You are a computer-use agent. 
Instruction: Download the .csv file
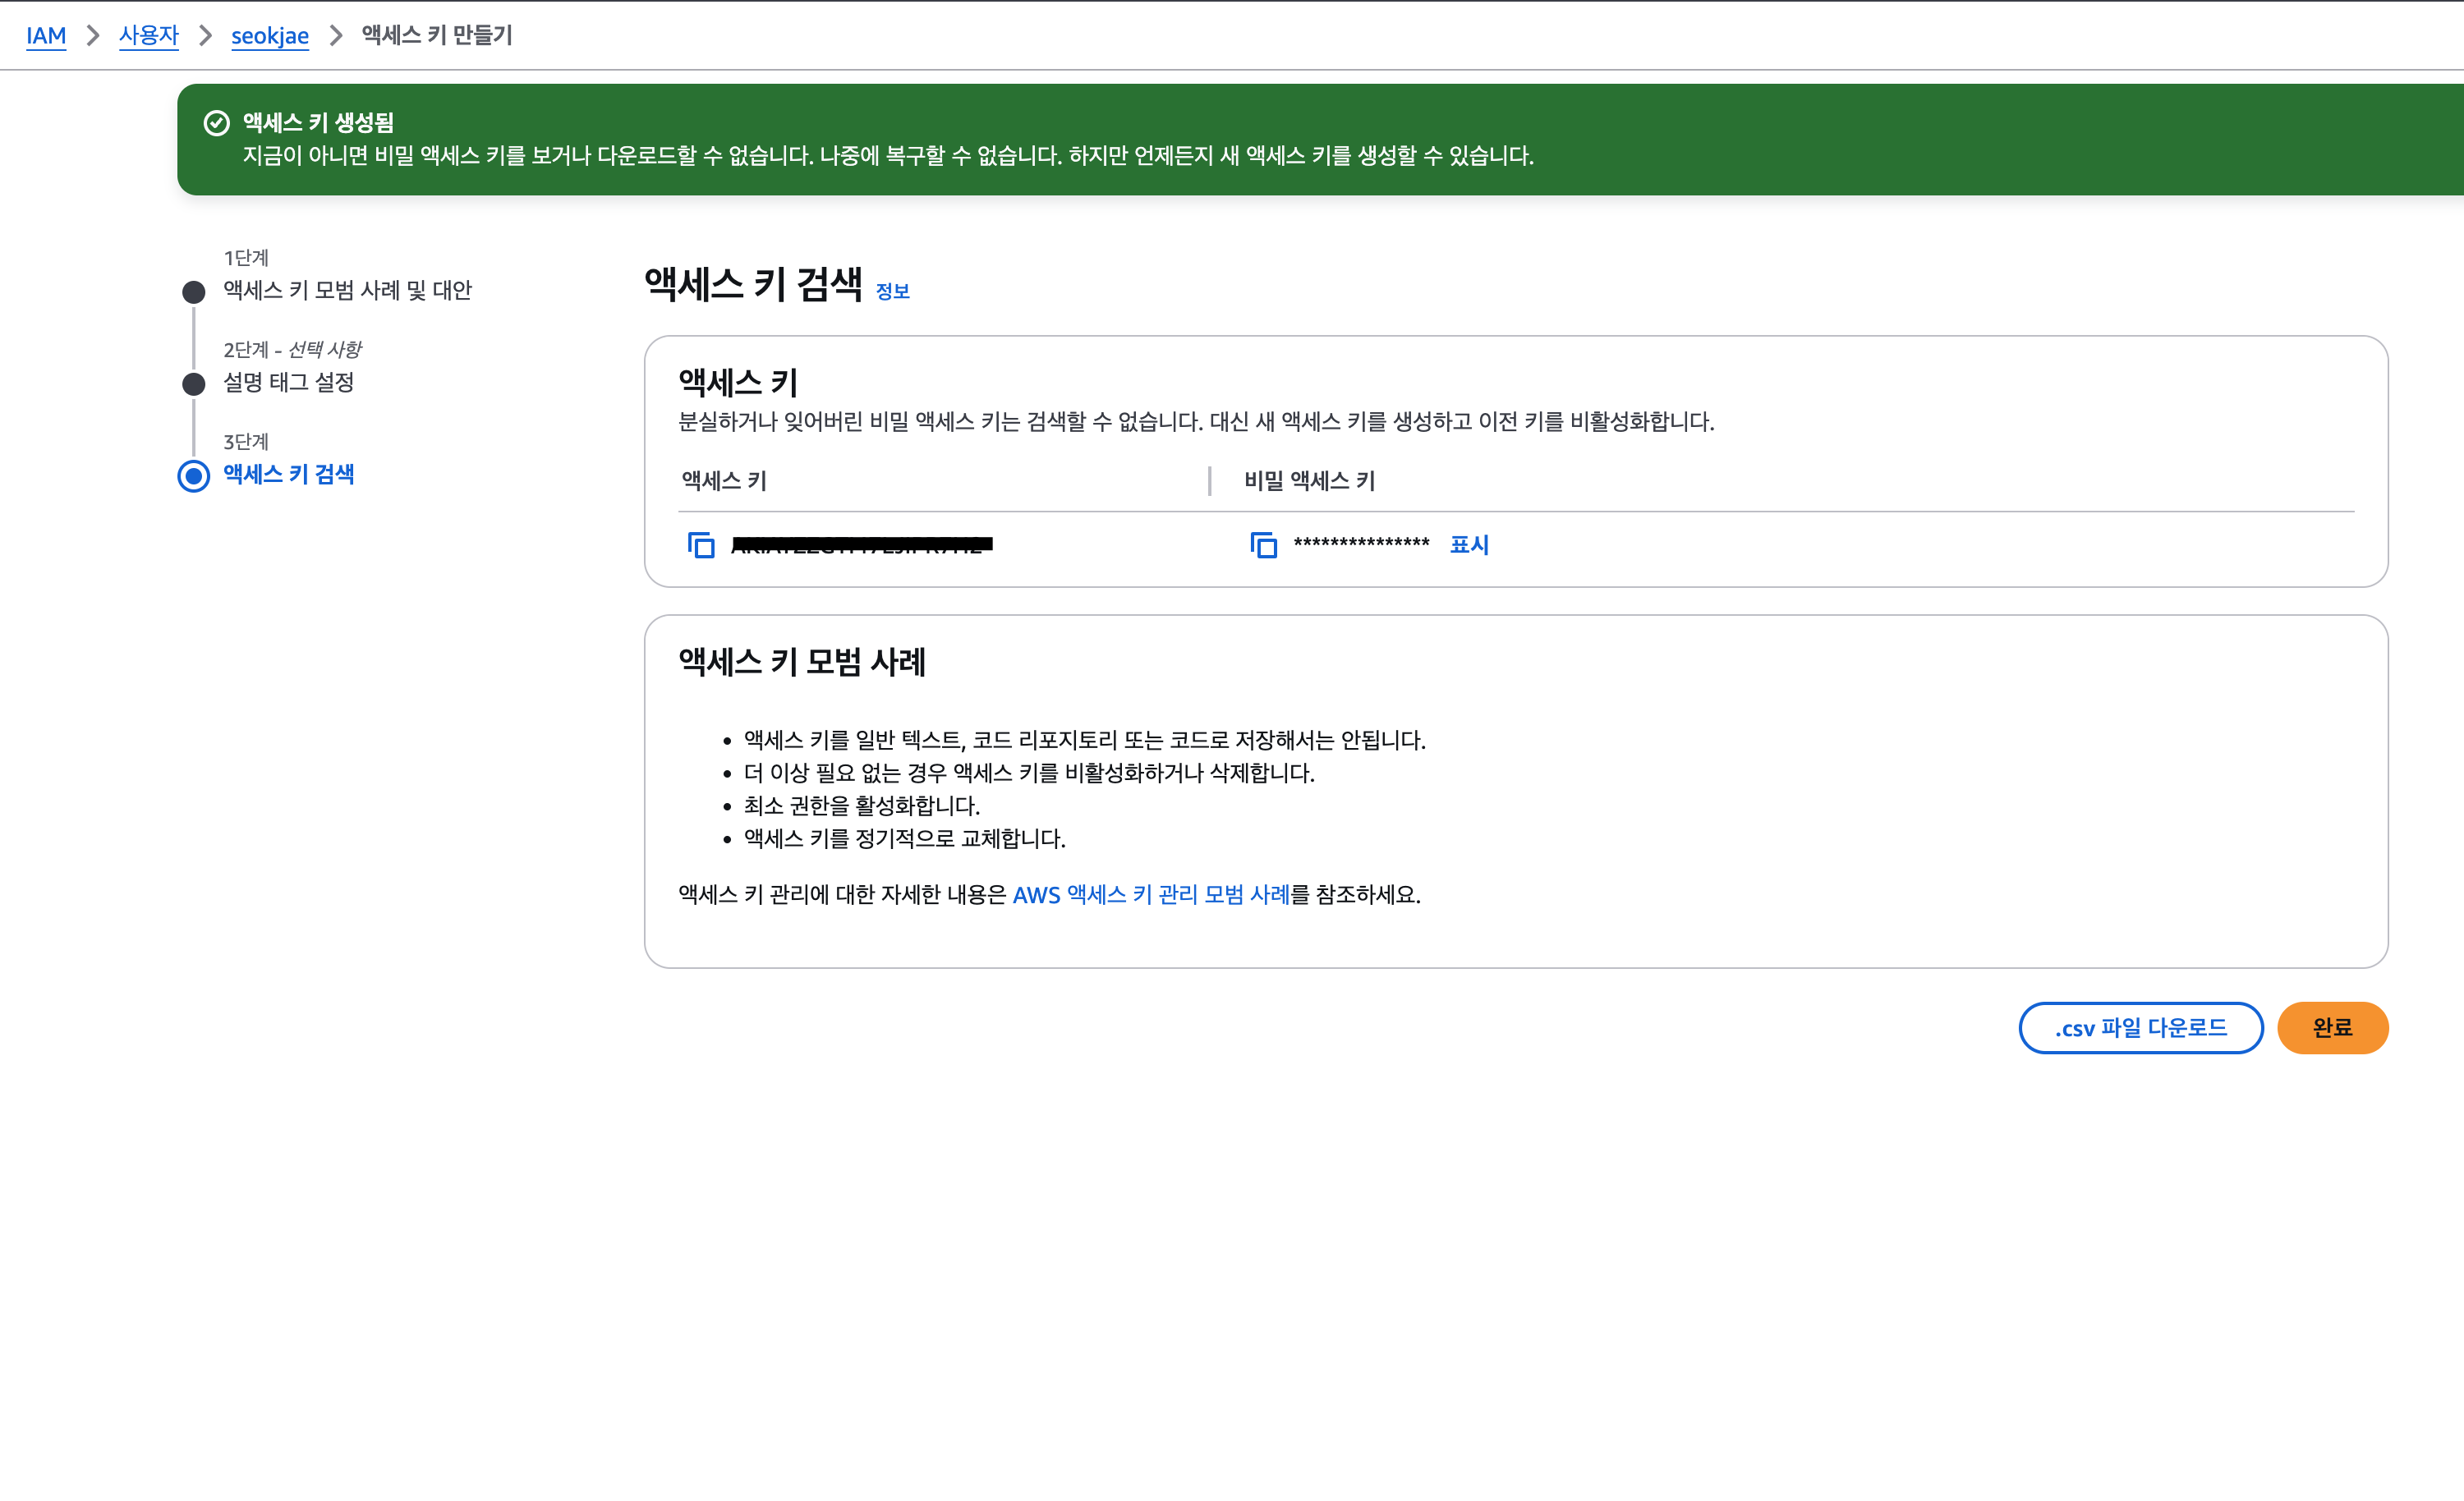tap(2140, 1028)
